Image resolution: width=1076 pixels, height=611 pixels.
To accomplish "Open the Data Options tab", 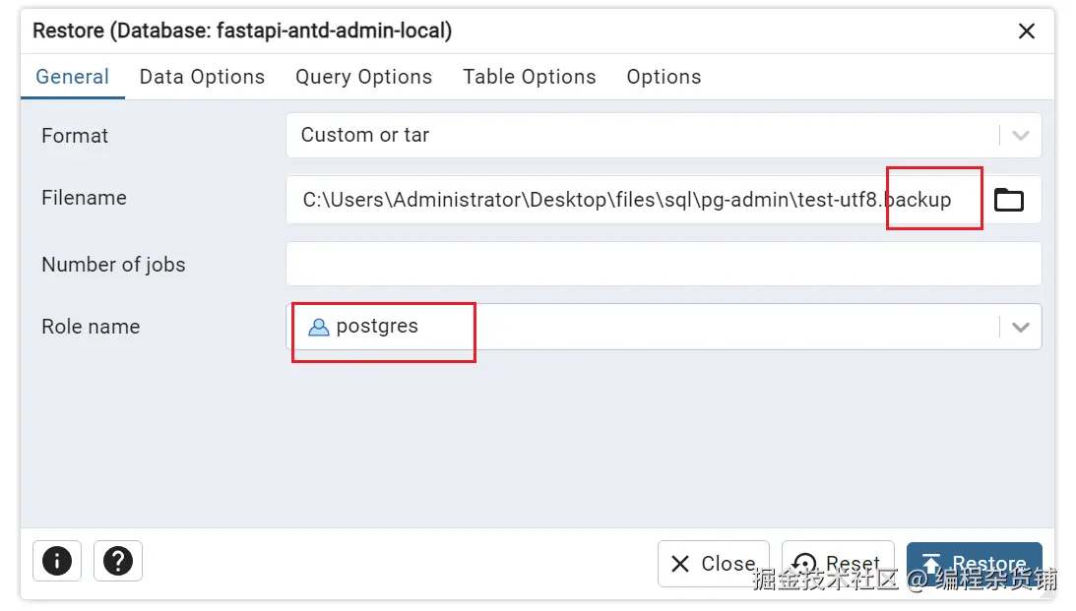I will click(202, 77).
